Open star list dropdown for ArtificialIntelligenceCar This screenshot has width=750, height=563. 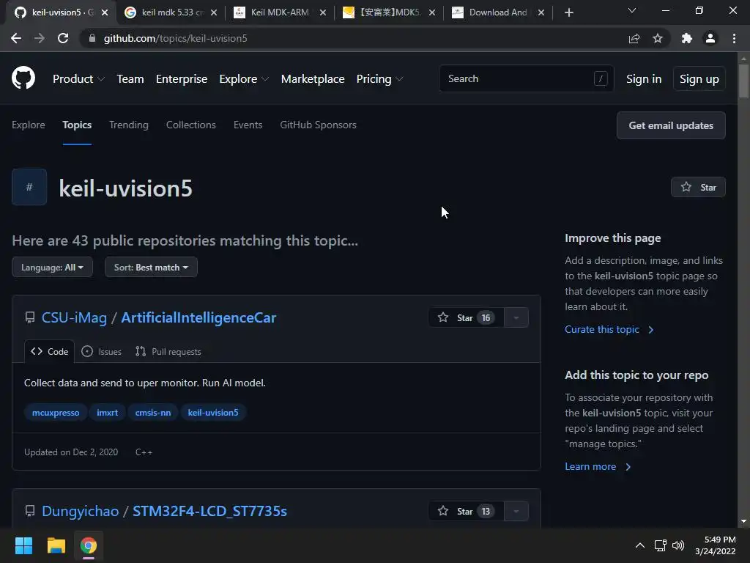click(516, 317)
